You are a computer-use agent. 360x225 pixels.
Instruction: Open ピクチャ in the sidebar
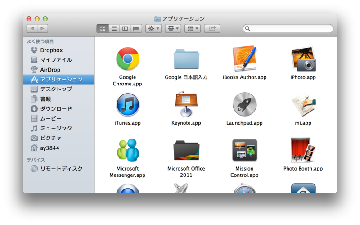(x=59, y=138)
